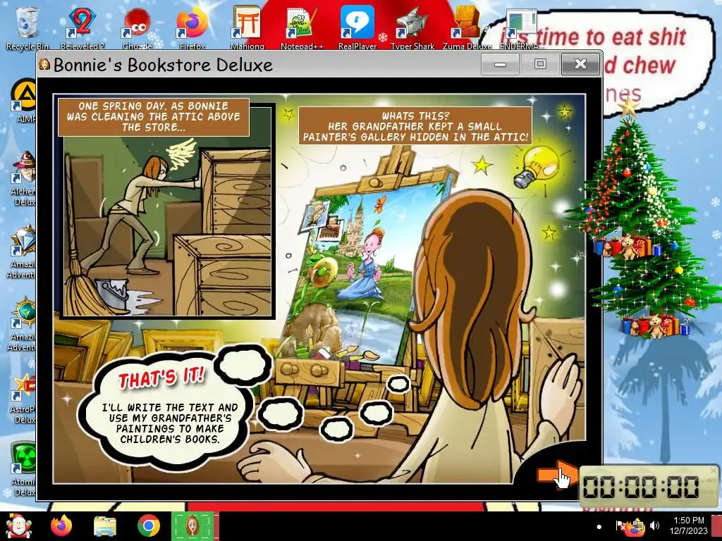Click the volume speaker tray icon

654,526
